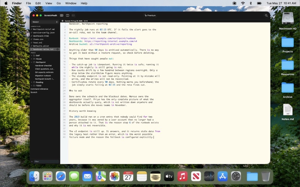Open the Handover checklist page
The width and height of the screenshot is (300, 187).
(x=43, y=66)
